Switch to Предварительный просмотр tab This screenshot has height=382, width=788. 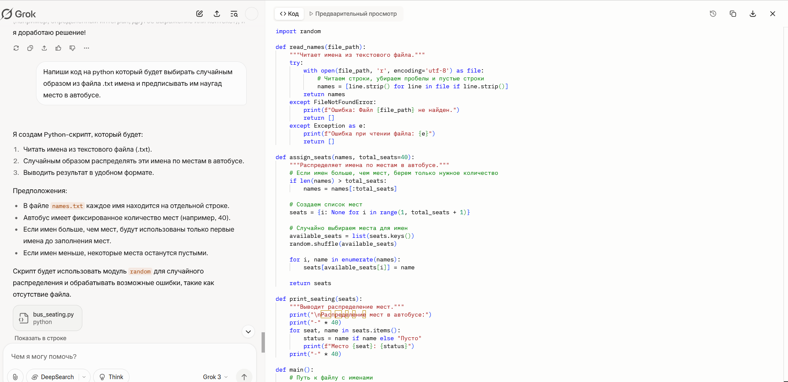point(353,14)
